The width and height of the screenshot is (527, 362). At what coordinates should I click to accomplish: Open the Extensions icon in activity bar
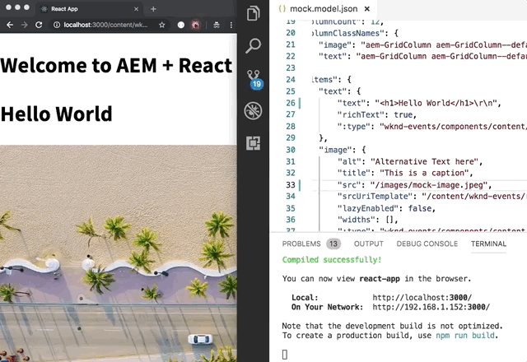tap(253, 143)
